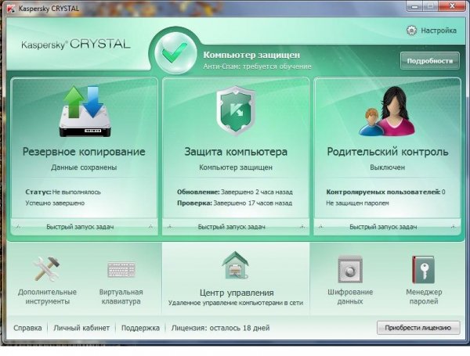Click the data encryption safe icon
This screenshot has width=470, height=356.
(350, 269)
